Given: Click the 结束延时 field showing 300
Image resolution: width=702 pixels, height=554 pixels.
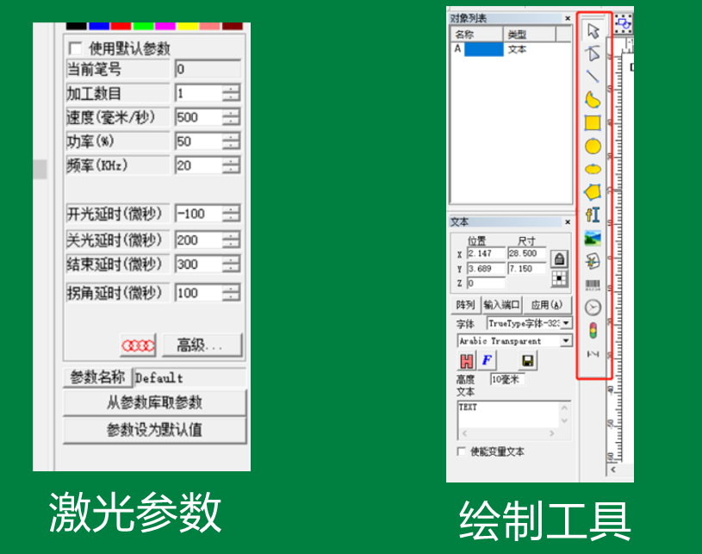Looking at the screenshot, I should (x=199, y=265).
